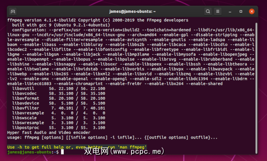Minimize the terminal window
267x161 pixels.
[230, 12]
